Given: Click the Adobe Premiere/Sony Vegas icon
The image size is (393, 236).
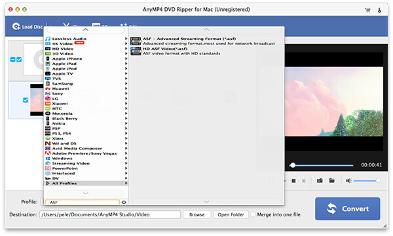Looking at the screenshot, I should [x=48, y=153].
